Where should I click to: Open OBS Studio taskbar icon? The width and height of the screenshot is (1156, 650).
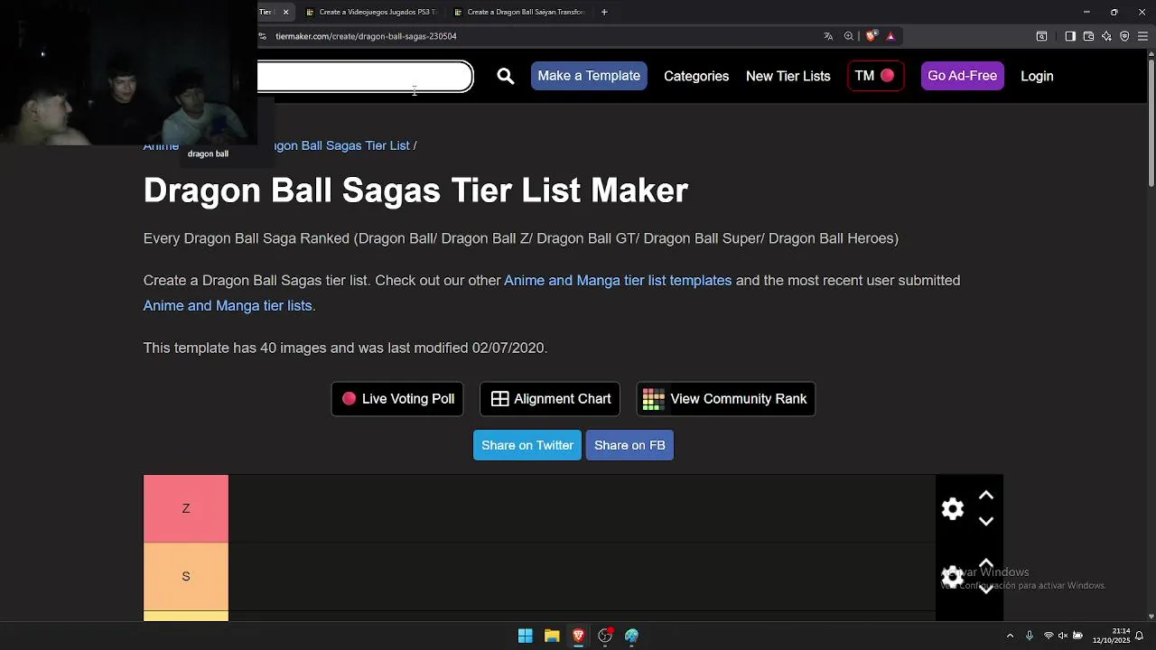[605, 636]
